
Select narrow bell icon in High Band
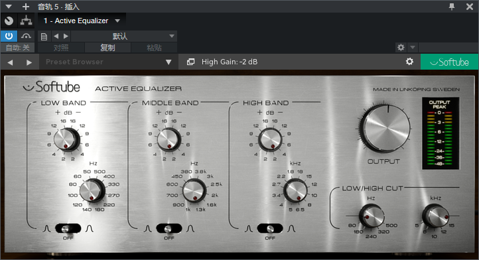click(249, 229)
